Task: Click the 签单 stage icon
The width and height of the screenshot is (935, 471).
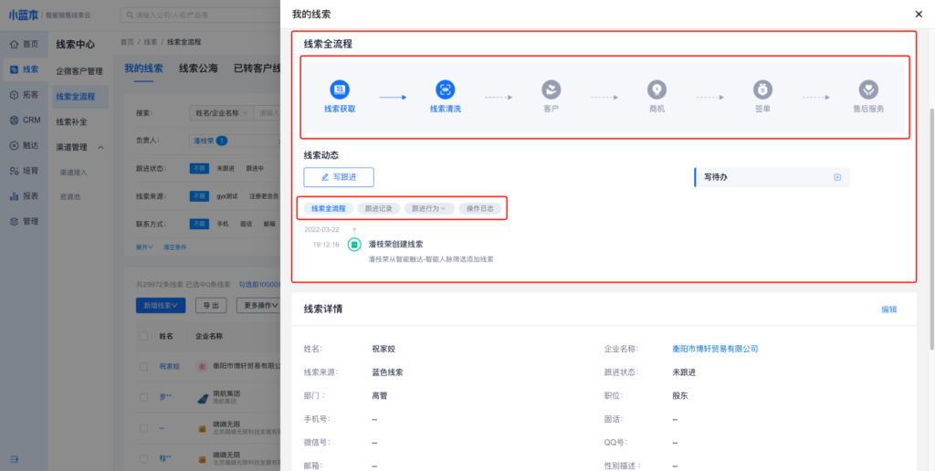Action: click(x=762, y=89)
